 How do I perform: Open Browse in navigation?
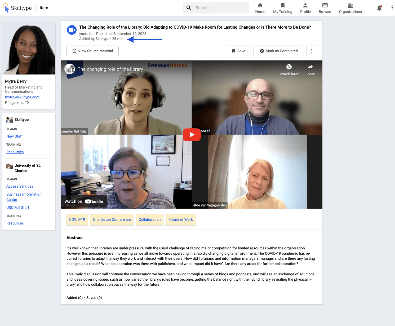coord(325,8)
